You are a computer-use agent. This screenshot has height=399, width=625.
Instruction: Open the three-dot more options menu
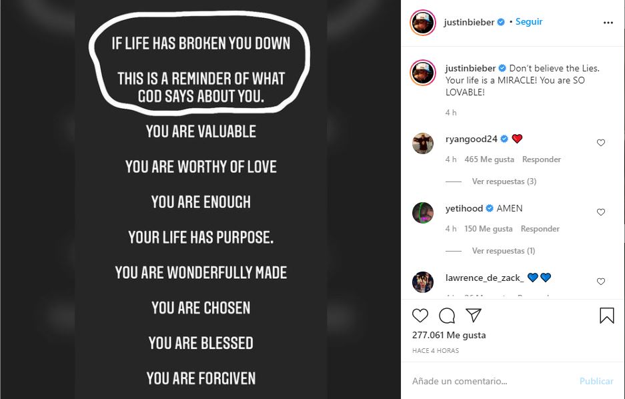tap(608, 22)
